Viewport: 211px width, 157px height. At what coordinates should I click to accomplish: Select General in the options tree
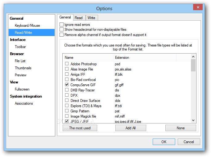tap(17, 18)
